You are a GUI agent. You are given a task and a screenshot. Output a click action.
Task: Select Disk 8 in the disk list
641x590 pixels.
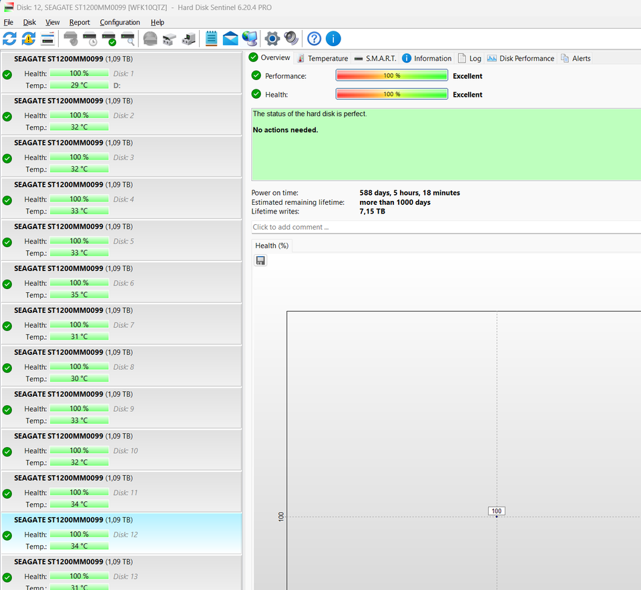(122, 366)
